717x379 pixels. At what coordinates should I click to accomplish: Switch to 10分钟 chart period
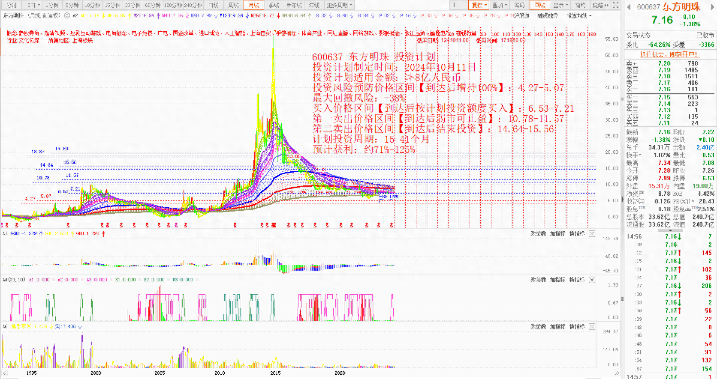92,5
